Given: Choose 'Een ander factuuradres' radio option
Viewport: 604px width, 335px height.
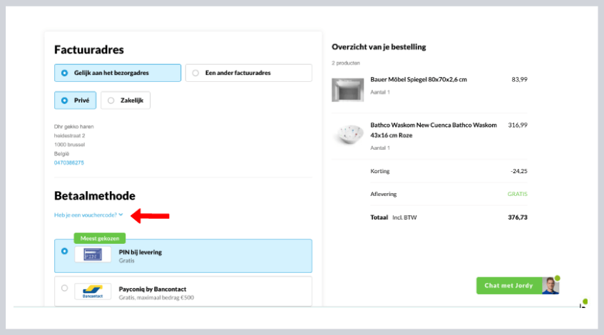Looking at the screenshot, I should click(x=195, y=73).
